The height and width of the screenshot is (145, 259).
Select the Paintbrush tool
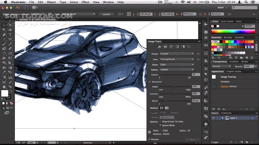(4, 44)
